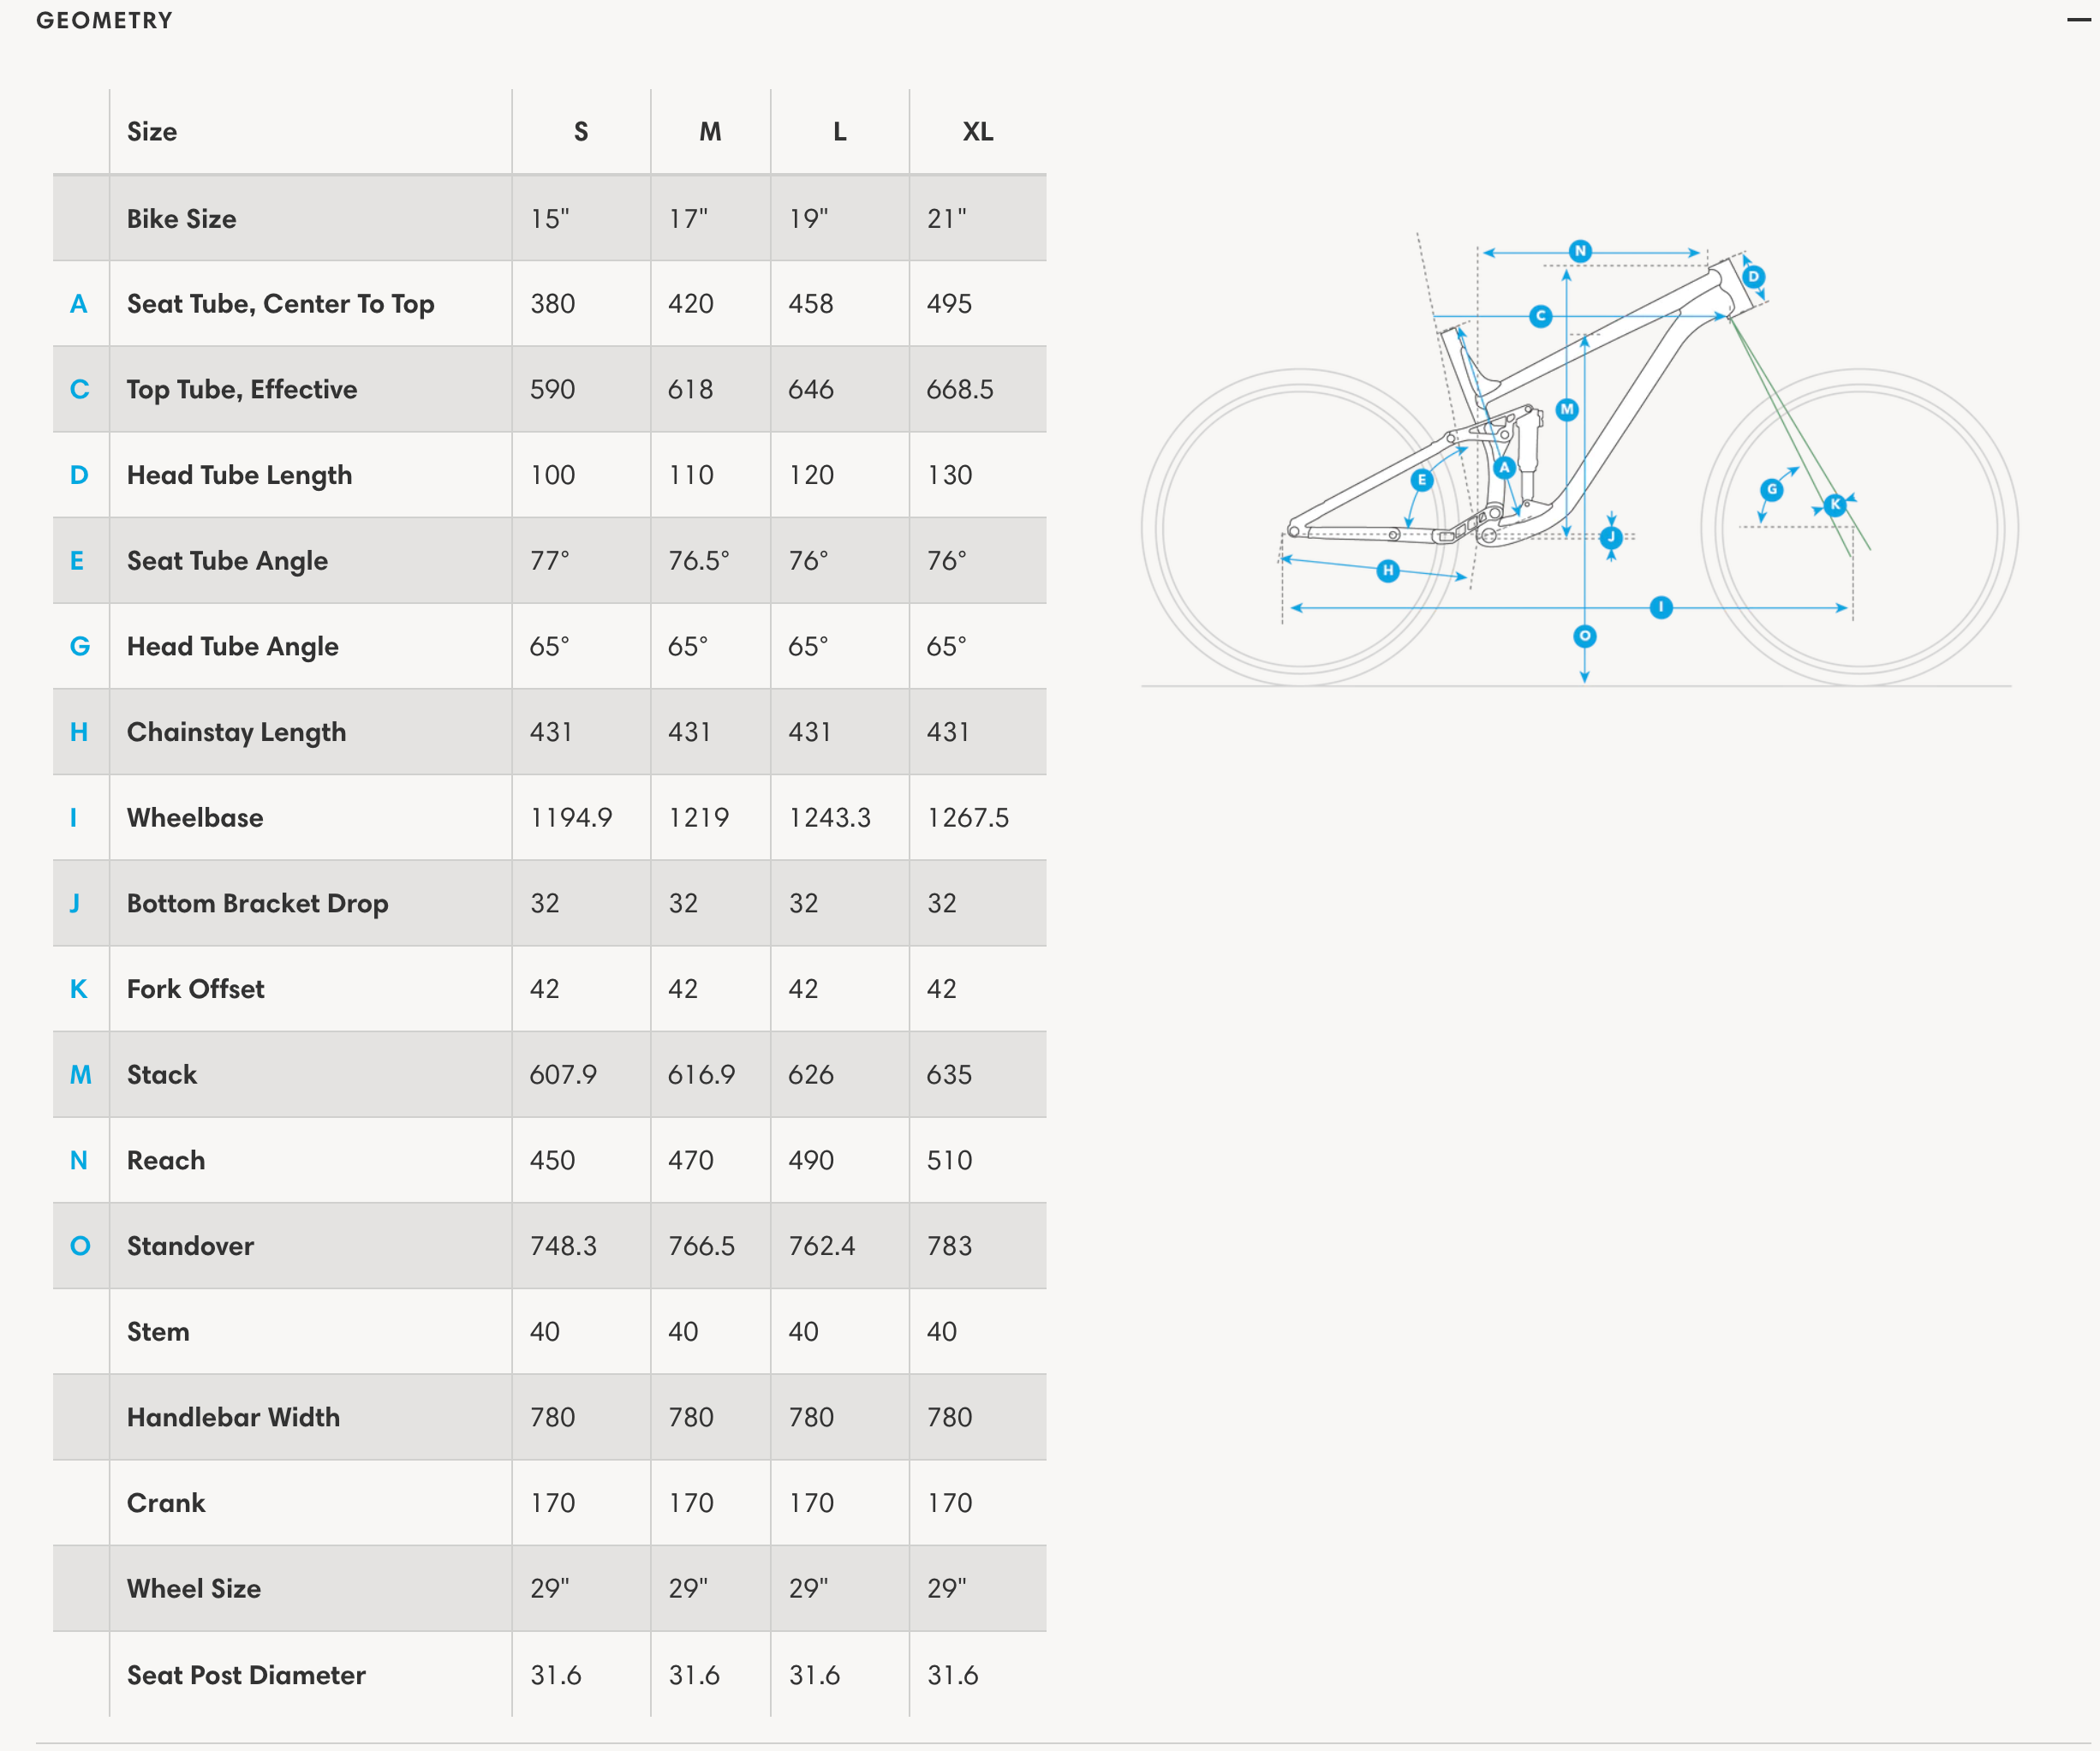Select the G head angle marker on diagram
This screenshot has height=1751, width=2100.
pyautogui.click(x=1772, y=489)
